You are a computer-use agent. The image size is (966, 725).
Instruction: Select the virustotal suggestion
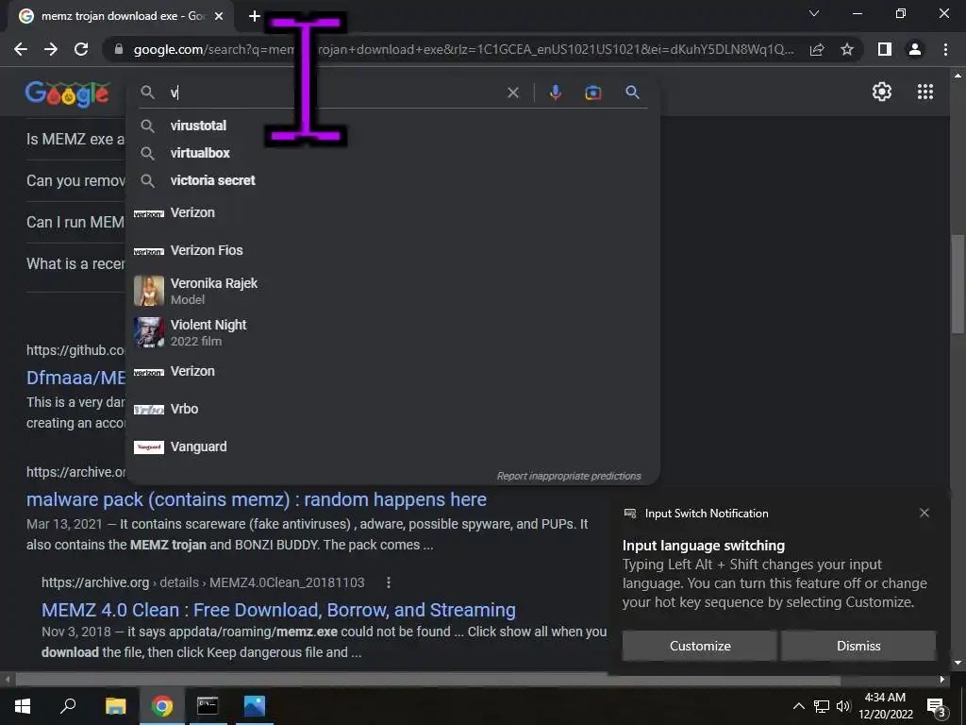pos(392,126)
